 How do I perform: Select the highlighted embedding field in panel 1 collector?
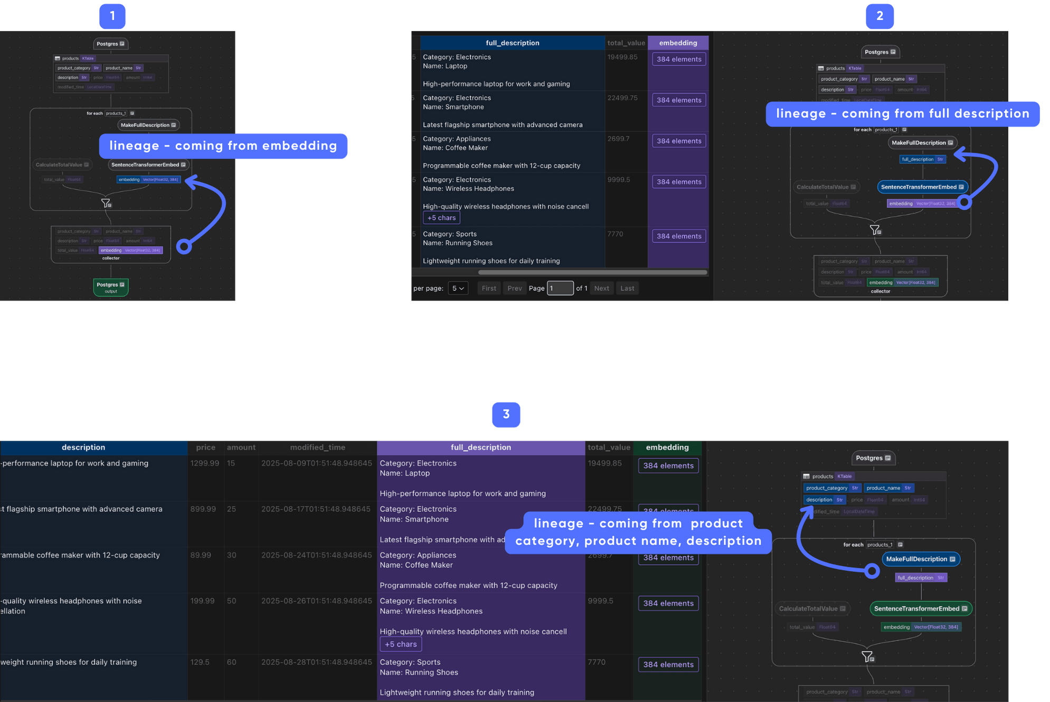click(x=130, y=250)
